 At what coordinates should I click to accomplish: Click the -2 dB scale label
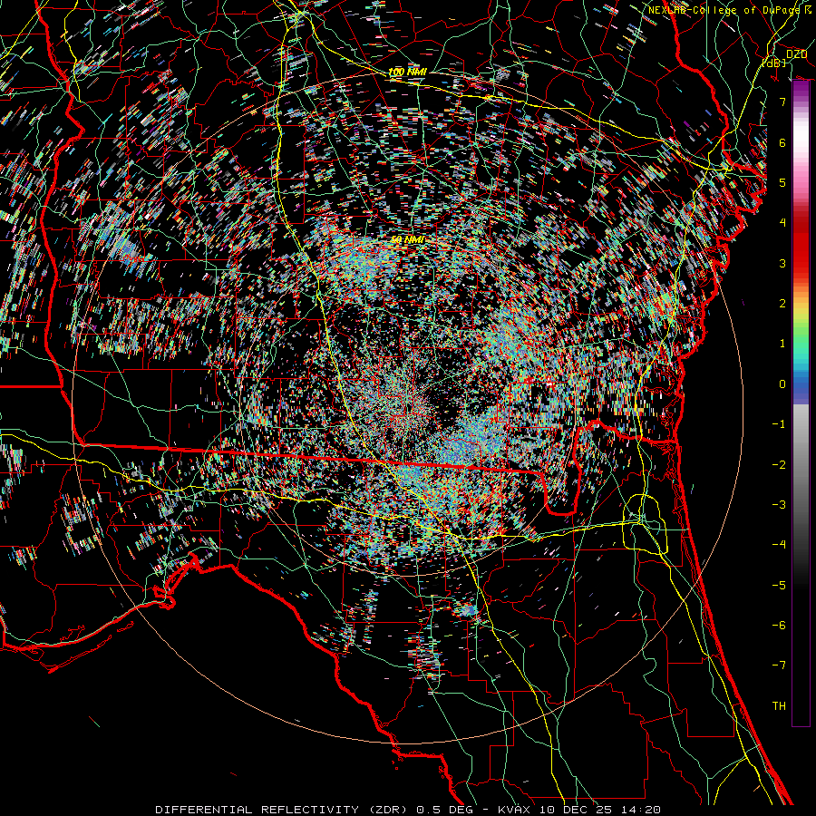[x=779, y=465]
